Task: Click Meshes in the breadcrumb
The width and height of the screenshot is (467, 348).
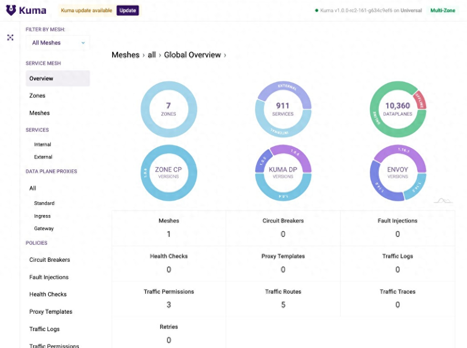Action: pos(126,55)
